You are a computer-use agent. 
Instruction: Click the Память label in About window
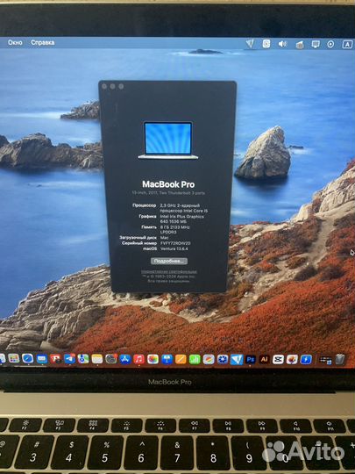(149, 226)
